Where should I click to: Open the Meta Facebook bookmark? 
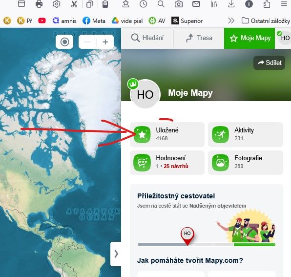click(x=94, y=21)
